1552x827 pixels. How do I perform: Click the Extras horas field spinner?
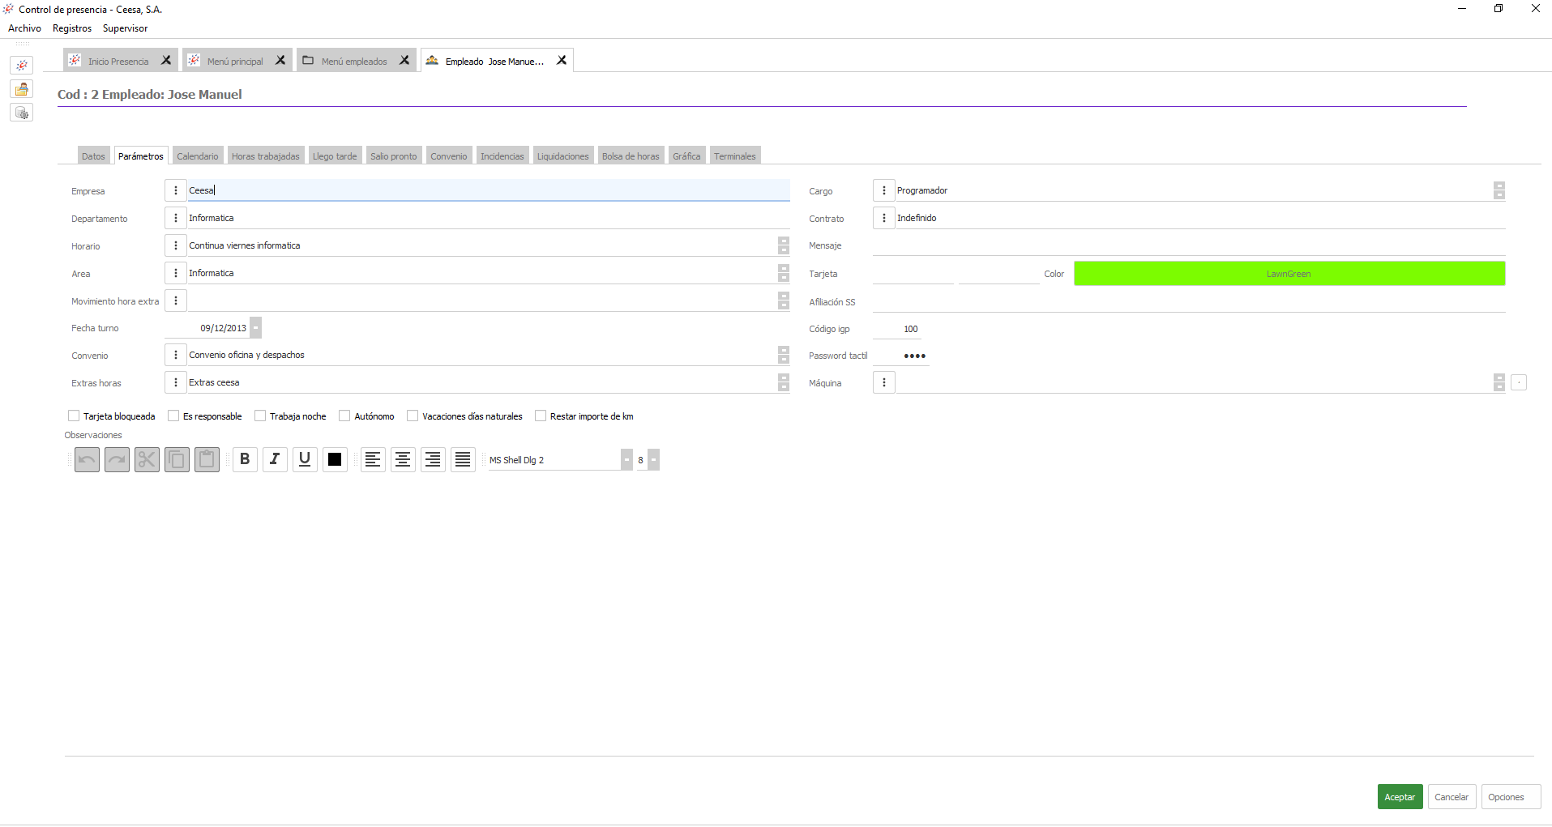(784, 382)
